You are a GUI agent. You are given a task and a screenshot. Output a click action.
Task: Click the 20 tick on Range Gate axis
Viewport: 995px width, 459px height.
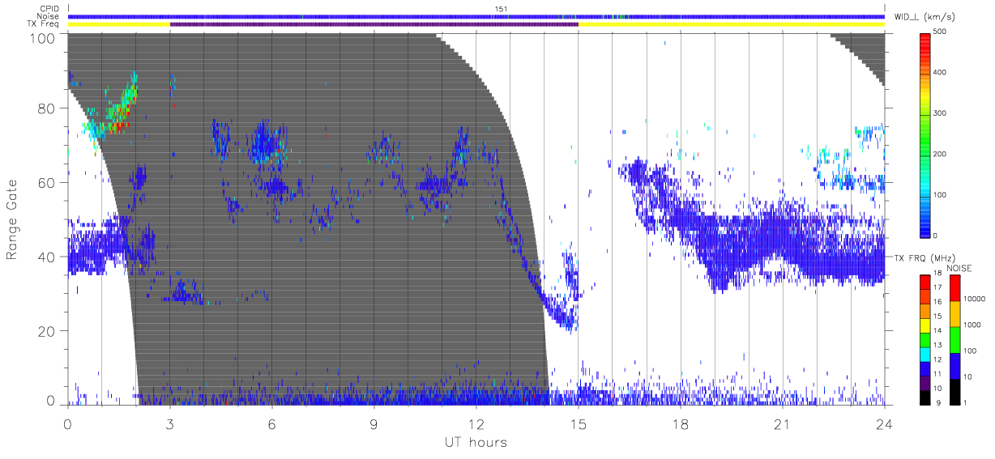(47, 331)
